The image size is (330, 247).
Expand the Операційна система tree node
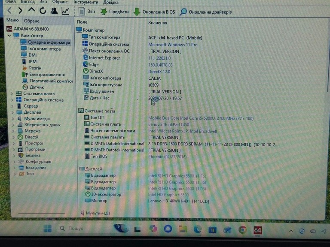(x=12, y=100)
